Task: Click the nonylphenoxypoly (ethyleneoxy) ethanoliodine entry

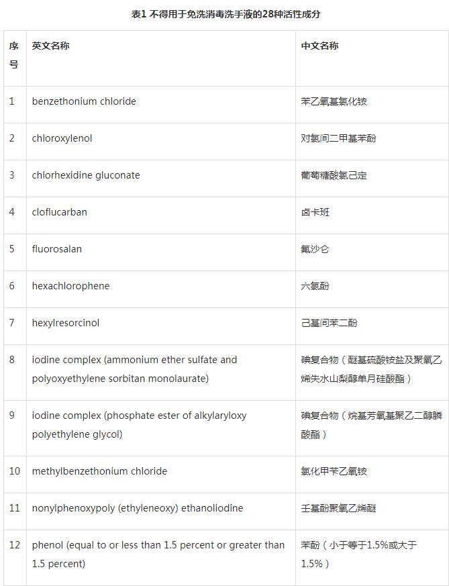Action: pyautogui.click(x=138, y=508)
